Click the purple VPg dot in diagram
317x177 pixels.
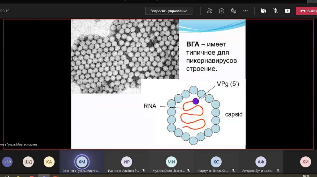tap(196, 101)
